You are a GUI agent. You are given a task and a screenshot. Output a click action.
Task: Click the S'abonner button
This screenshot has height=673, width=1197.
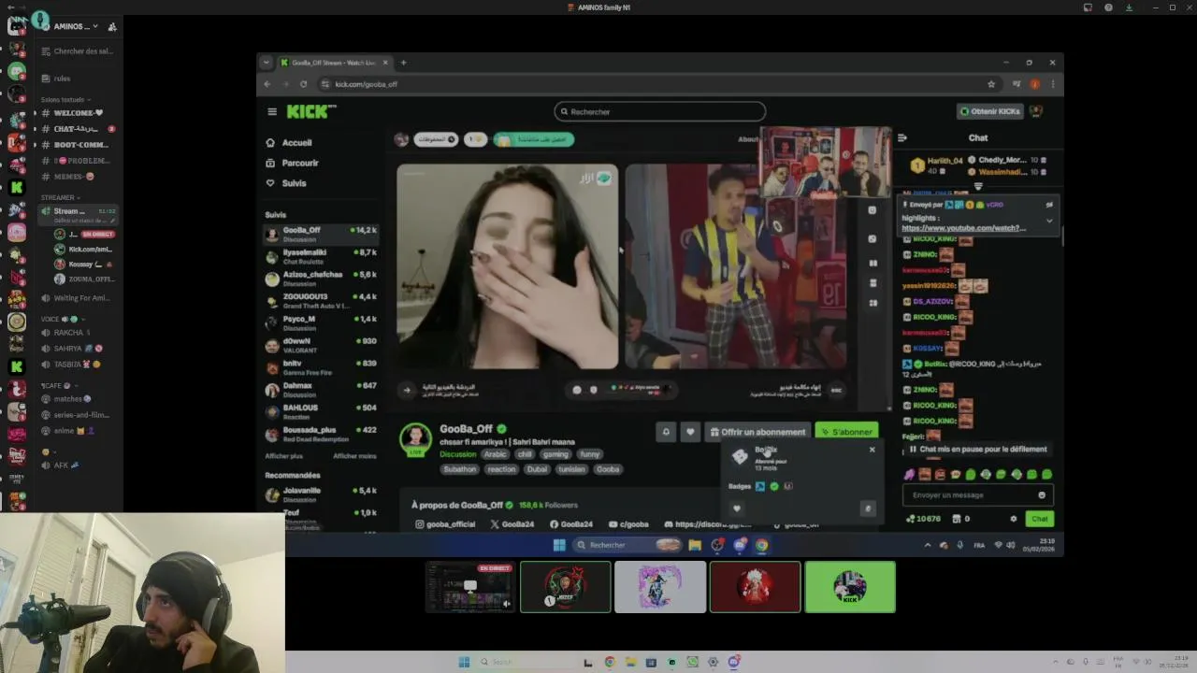coord(845,432)
